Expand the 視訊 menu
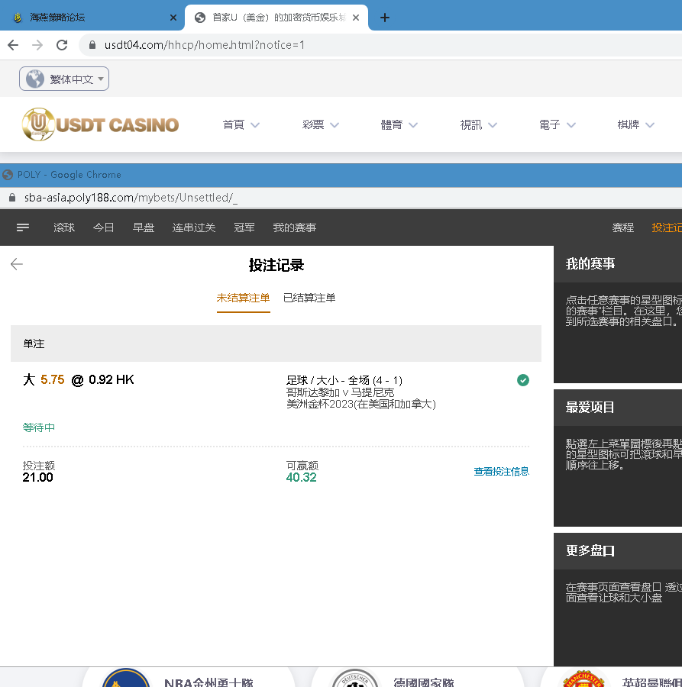682x687 pixels. [x=478, y=125]
